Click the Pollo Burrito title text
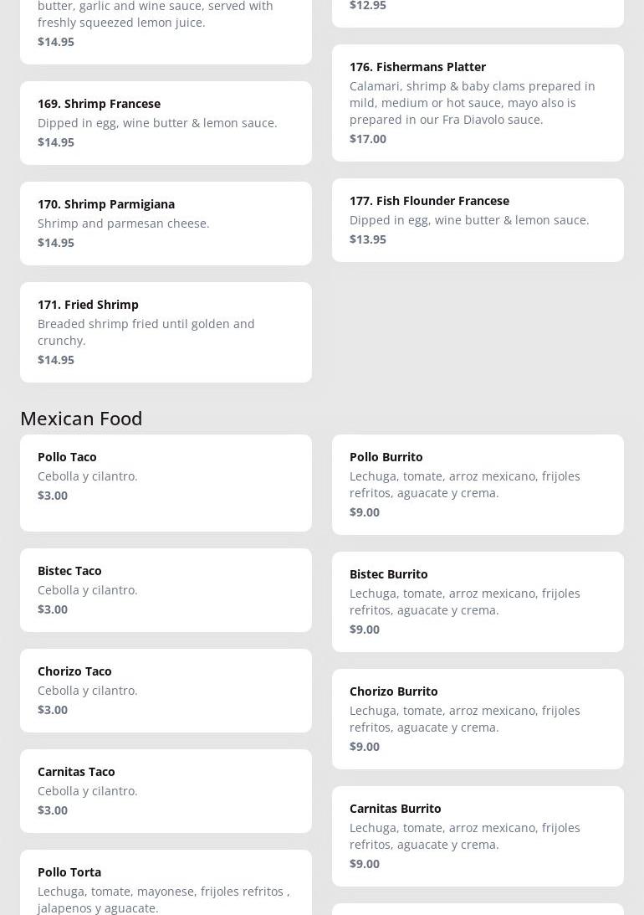This screenshot has width=644, height=915. click(x=386, y=457)
